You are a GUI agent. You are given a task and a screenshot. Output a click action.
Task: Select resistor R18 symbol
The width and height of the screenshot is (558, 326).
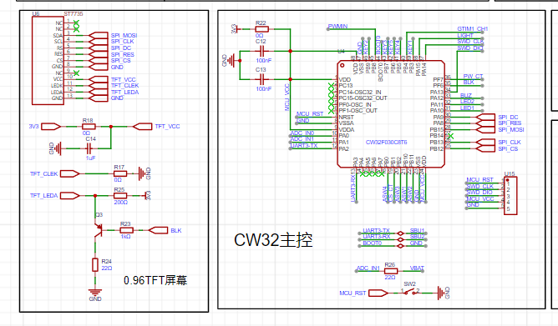point(89,127)
